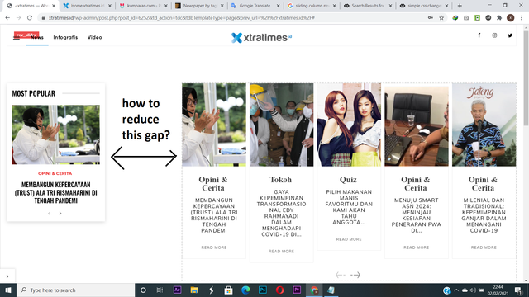Launch Photoshop from the taskbar
The width and height of the screenshot is (529, 297).
(263, 290)
